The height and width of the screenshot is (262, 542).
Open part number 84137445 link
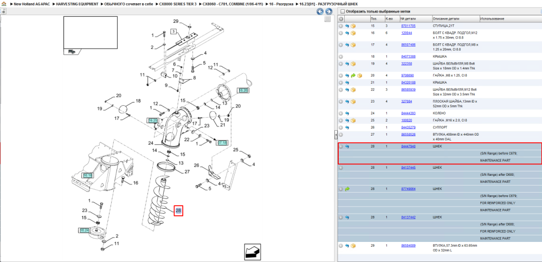tap(408, 168)
